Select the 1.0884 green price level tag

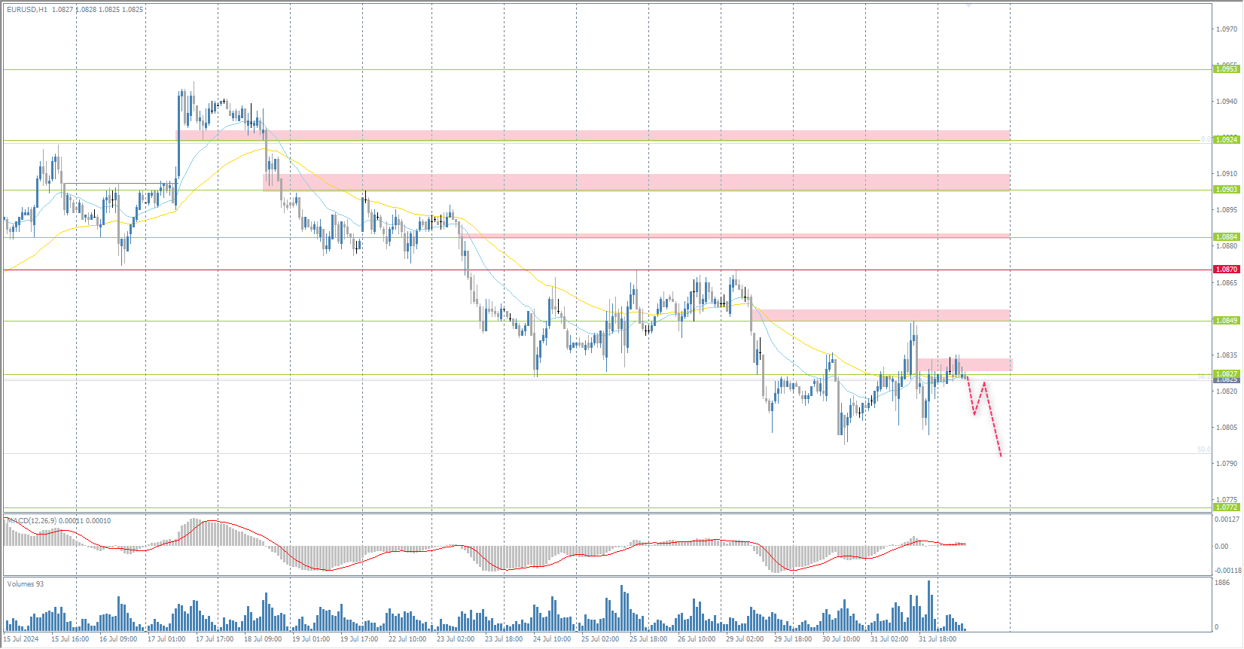(1226, 237)
